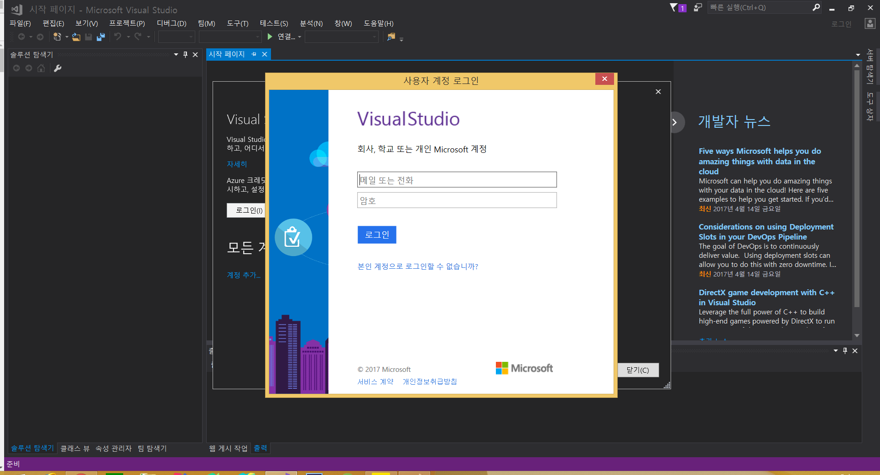Switch to the 속성 관리자 tab
The height and width of the screenshot is (475, 880).
[x=113, y=449]
